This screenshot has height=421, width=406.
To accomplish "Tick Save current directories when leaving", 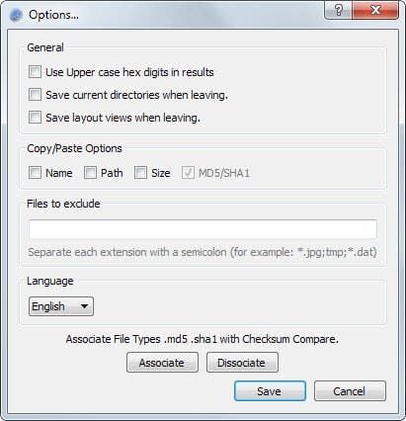I will (35, 95).
